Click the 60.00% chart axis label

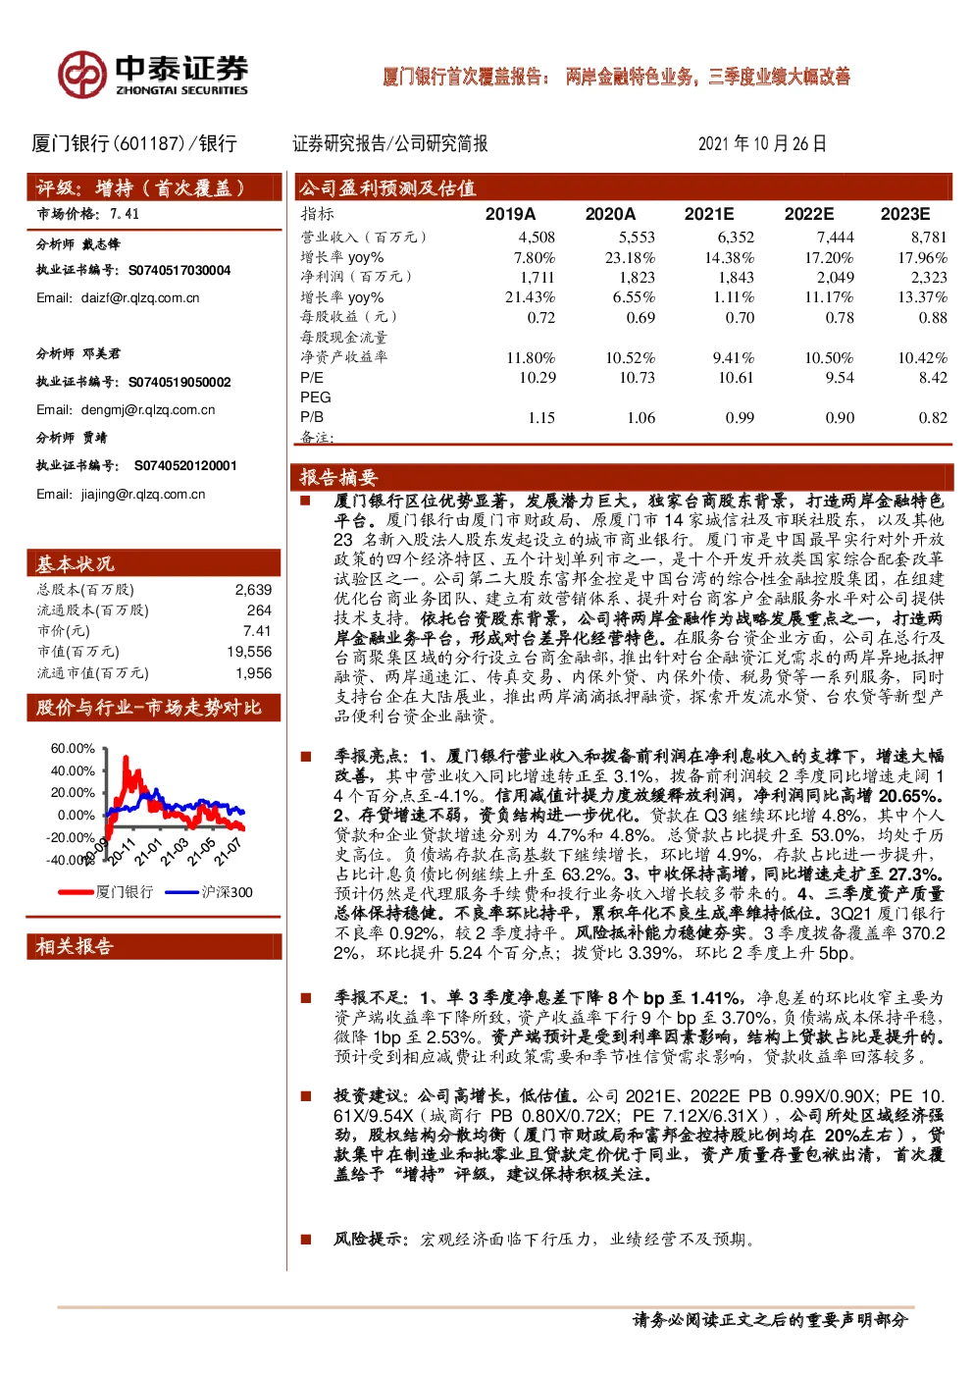click(x=73, y=749)
